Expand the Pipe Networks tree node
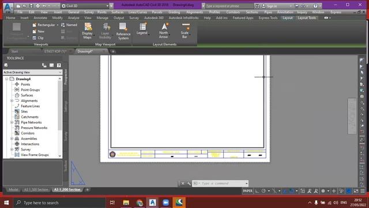This screenshot has width=369, height=208. 12,122
